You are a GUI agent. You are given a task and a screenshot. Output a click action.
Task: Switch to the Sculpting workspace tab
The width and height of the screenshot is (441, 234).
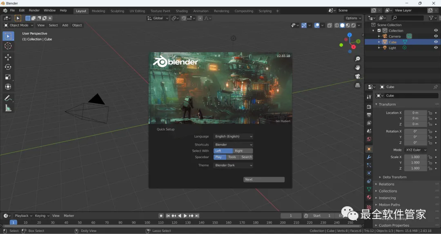[x=117, y=11]
